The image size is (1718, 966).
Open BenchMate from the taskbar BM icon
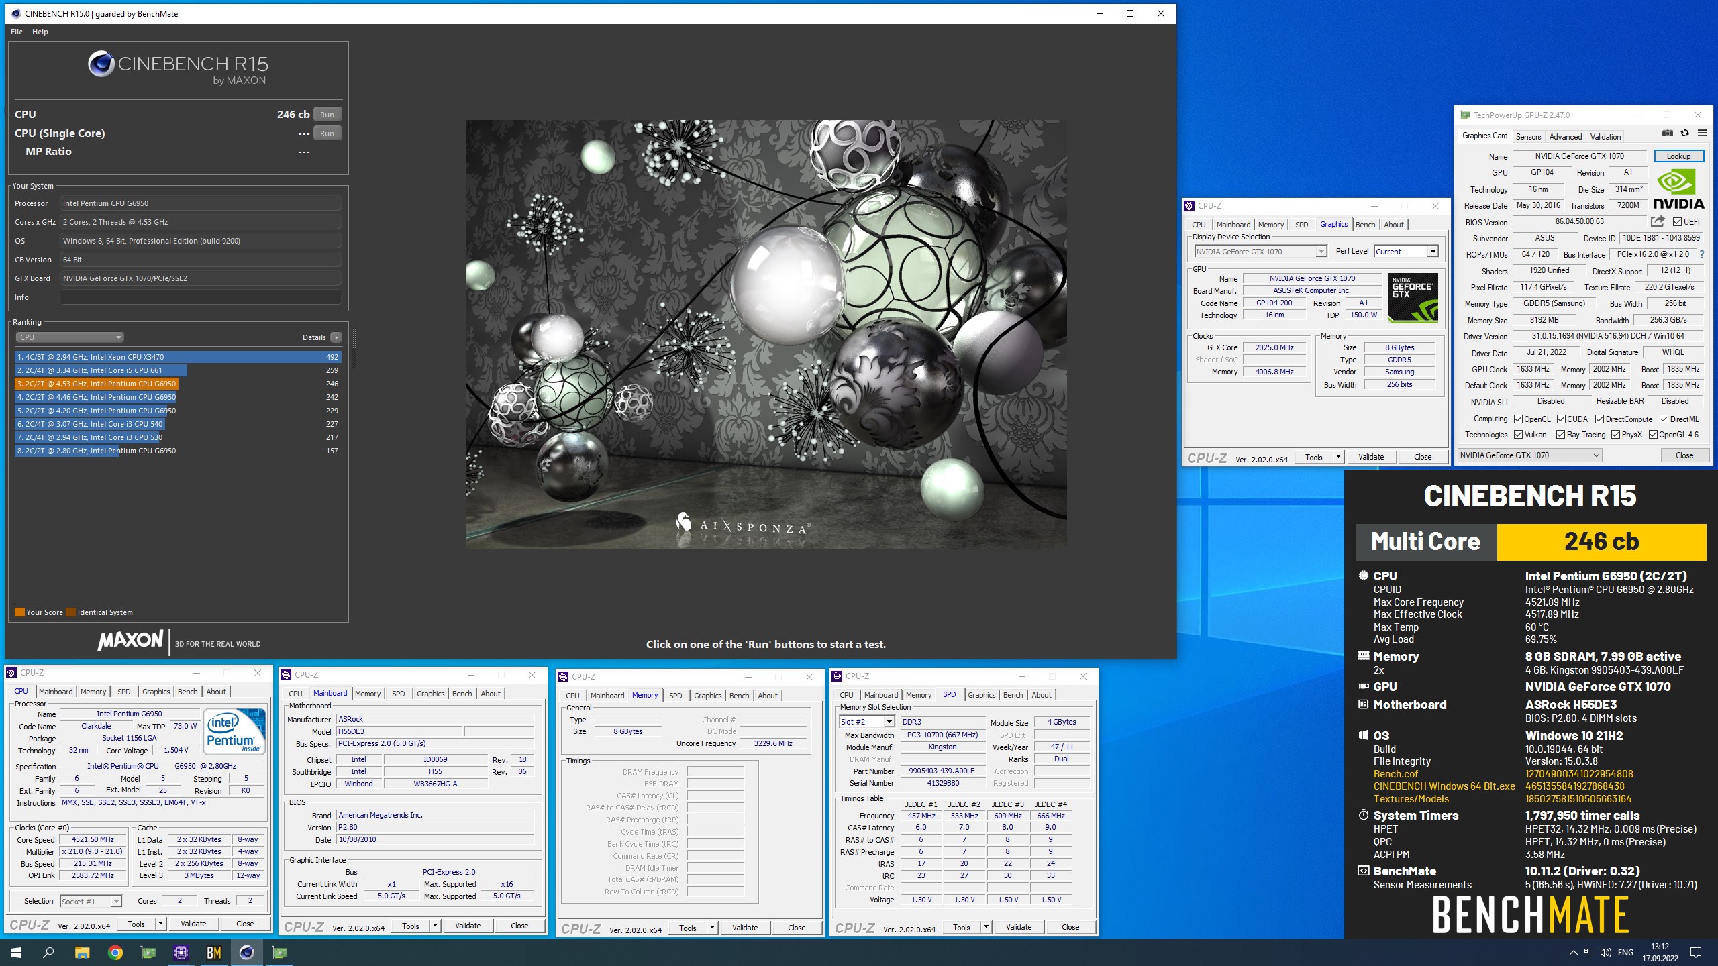[x=214, y=952]
